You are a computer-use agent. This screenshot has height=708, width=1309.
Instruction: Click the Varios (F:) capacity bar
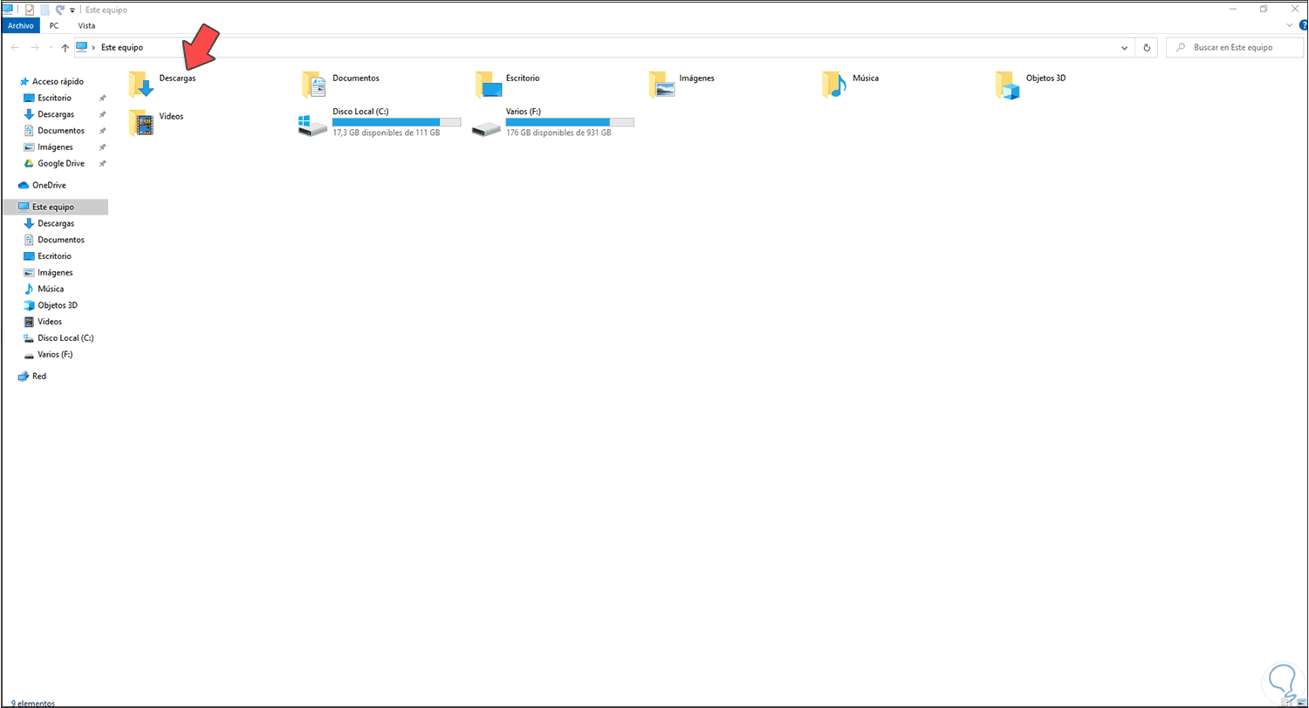pos(570,122)
